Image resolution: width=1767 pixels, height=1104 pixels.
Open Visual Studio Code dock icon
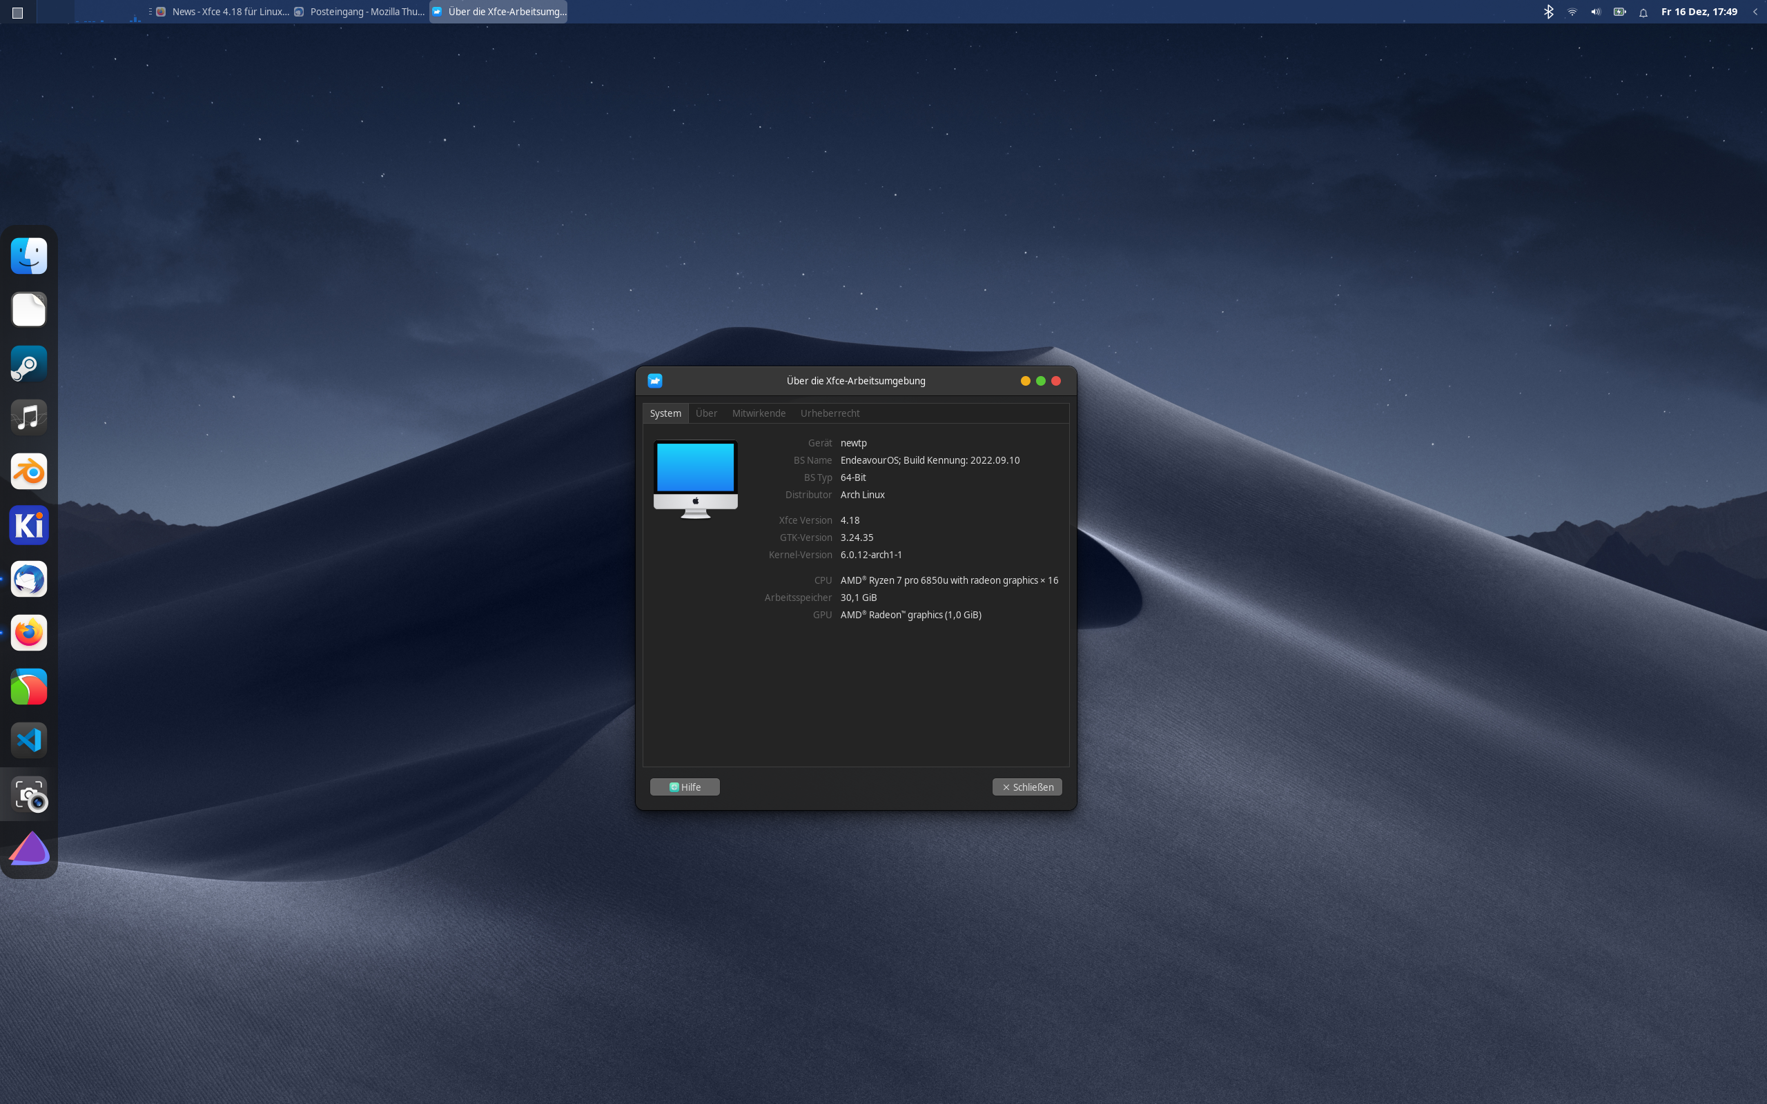click(29, 740)
